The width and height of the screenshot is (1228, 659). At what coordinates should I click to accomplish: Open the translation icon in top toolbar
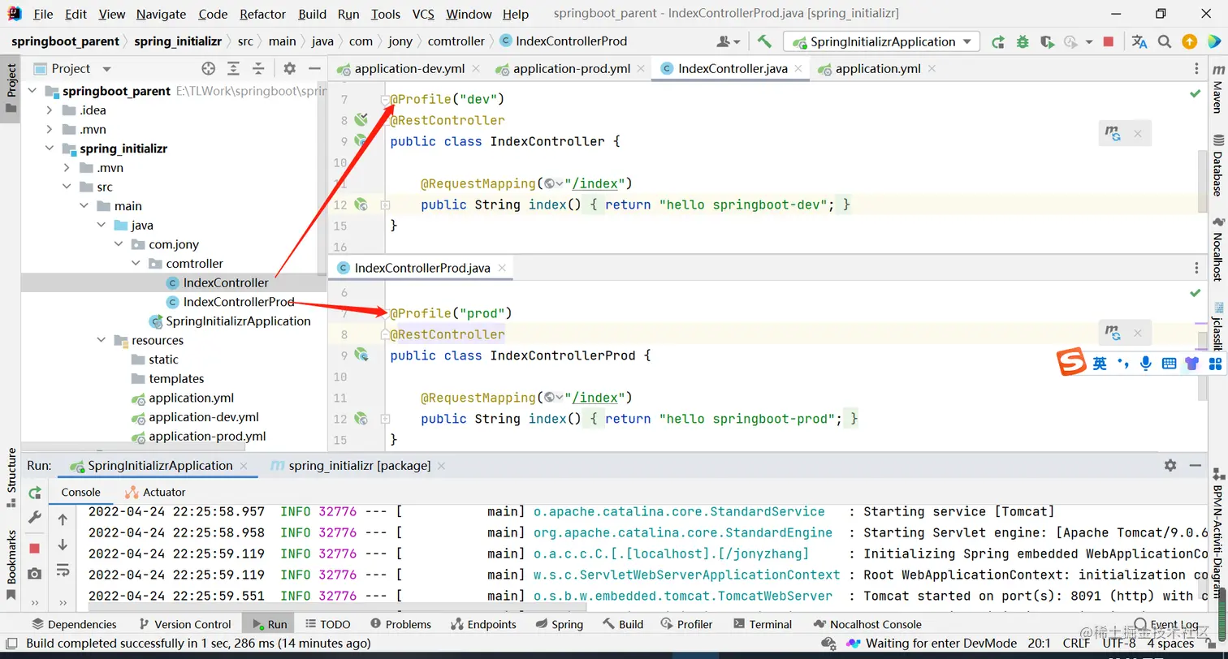[x=1139, y=41]
